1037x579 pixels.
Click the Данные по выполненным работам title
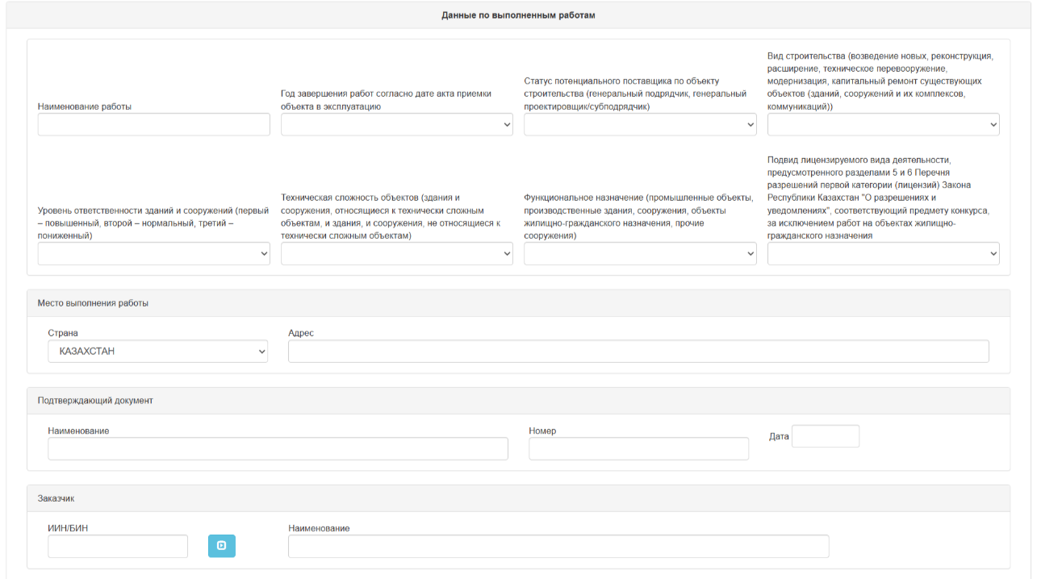point(518,15)
